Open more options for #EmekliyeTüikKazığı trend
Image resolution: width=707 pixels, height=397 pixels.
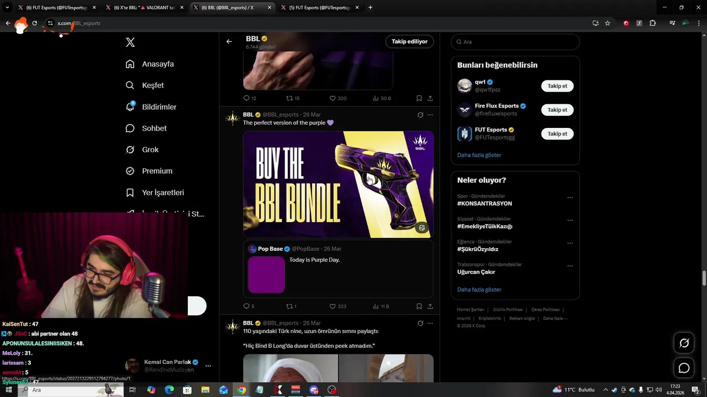(570, 220)
